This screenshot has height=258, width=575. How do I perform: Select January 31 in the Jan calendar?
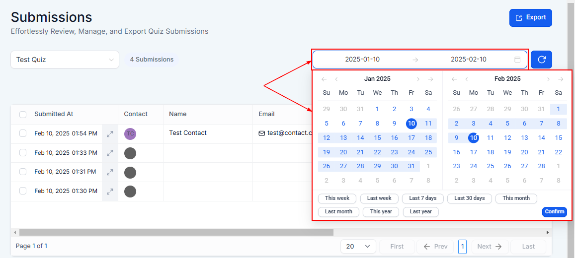coord(411,166)
